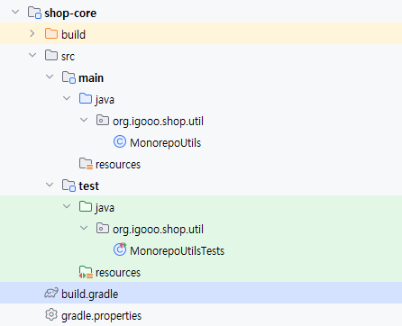Image resolution: width=402 pixels, height=326 pixels.
Task: Select the test label
Action: click(x=88, y=186)
